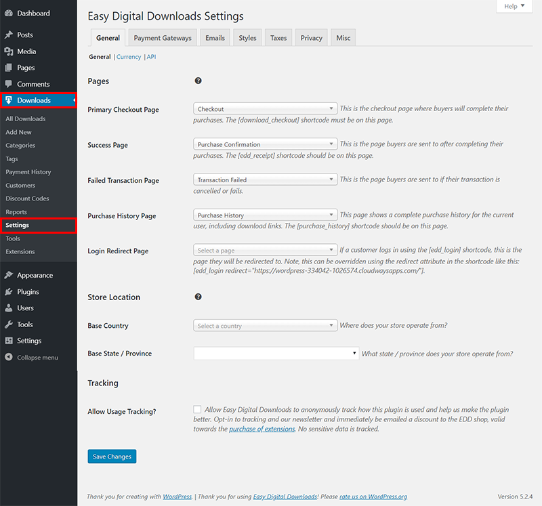
Task: Open the Base State / Province dropdown
Action: [276, 353]
